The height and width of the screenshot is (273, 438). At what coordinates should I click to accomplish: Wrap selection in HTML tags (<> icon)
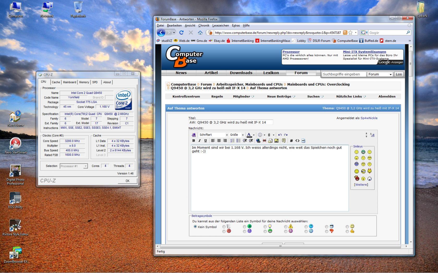click(297, 141)
